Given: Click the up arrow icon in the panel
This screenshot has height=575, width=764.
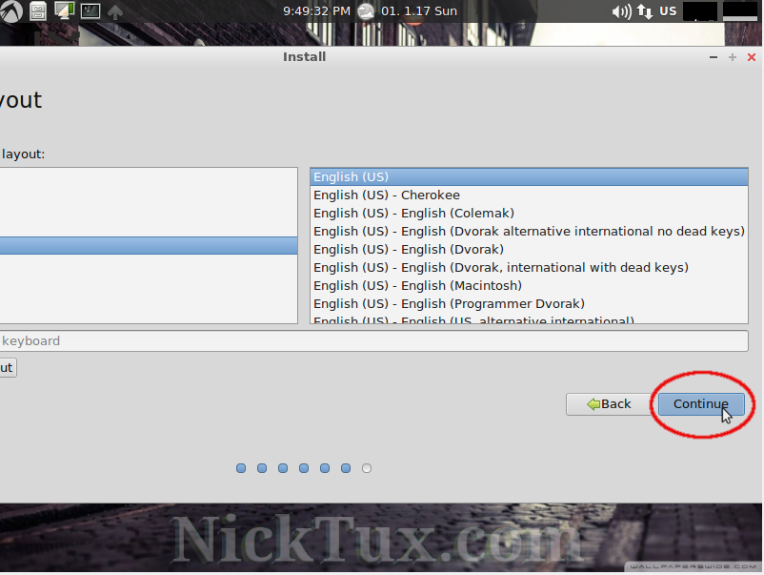Looking at the screenshot, I should (115, 11).
